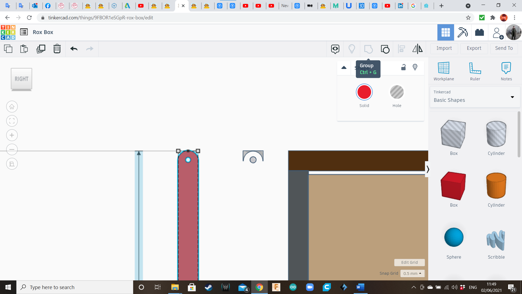This screenshot has height=294, width=522.
Task: Open the Send To menu
Action: coord(504,48)
